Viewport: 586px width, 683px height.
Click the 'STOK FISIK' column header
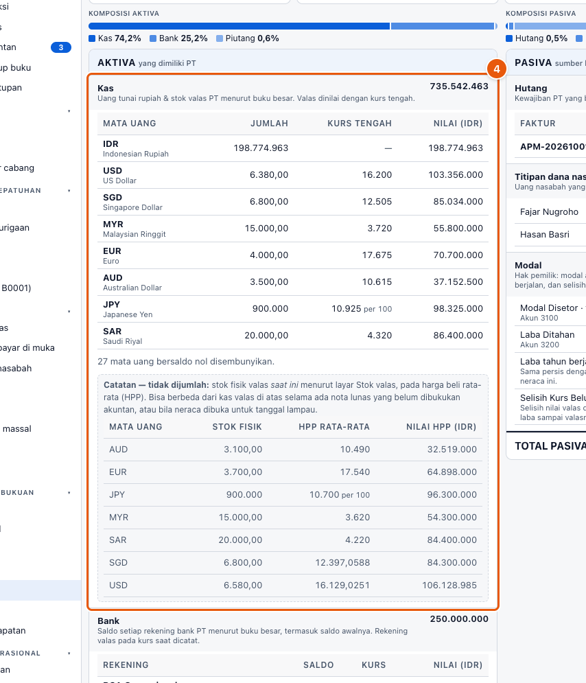click(237, 428)
